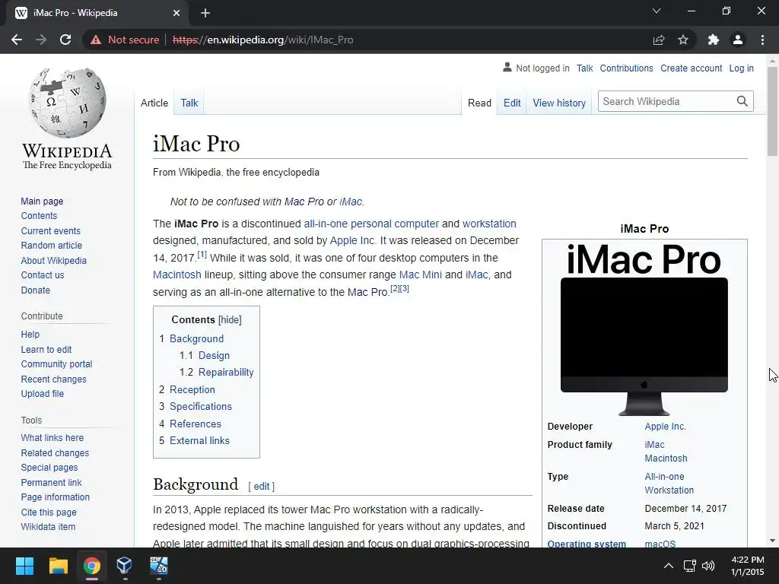Click the share page icon in address bar

pyautogui.click(x=659, y=40)
